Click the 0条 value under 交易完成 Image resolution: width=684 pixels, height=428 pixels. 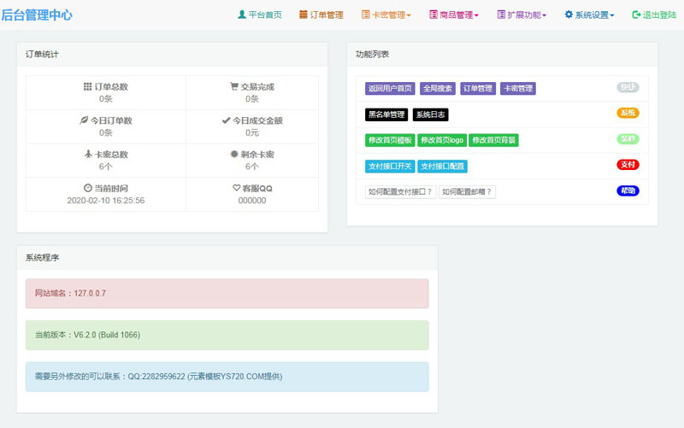pos(252,99)
